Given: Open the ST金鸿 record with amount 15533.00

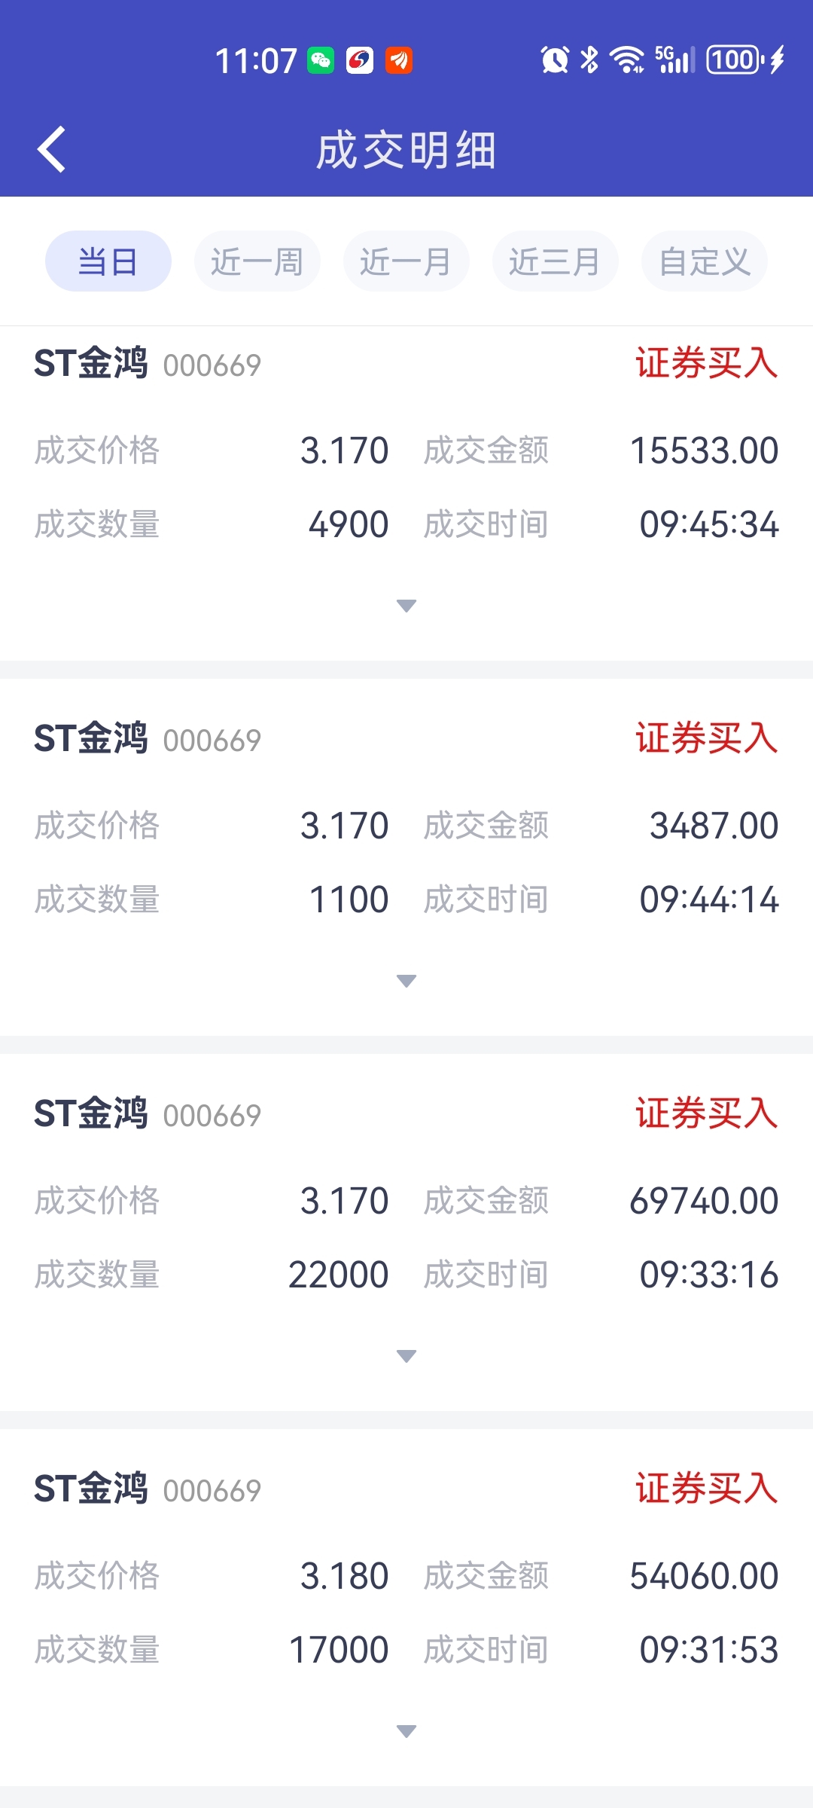Looking at the screenshot, I should point(406,493).
